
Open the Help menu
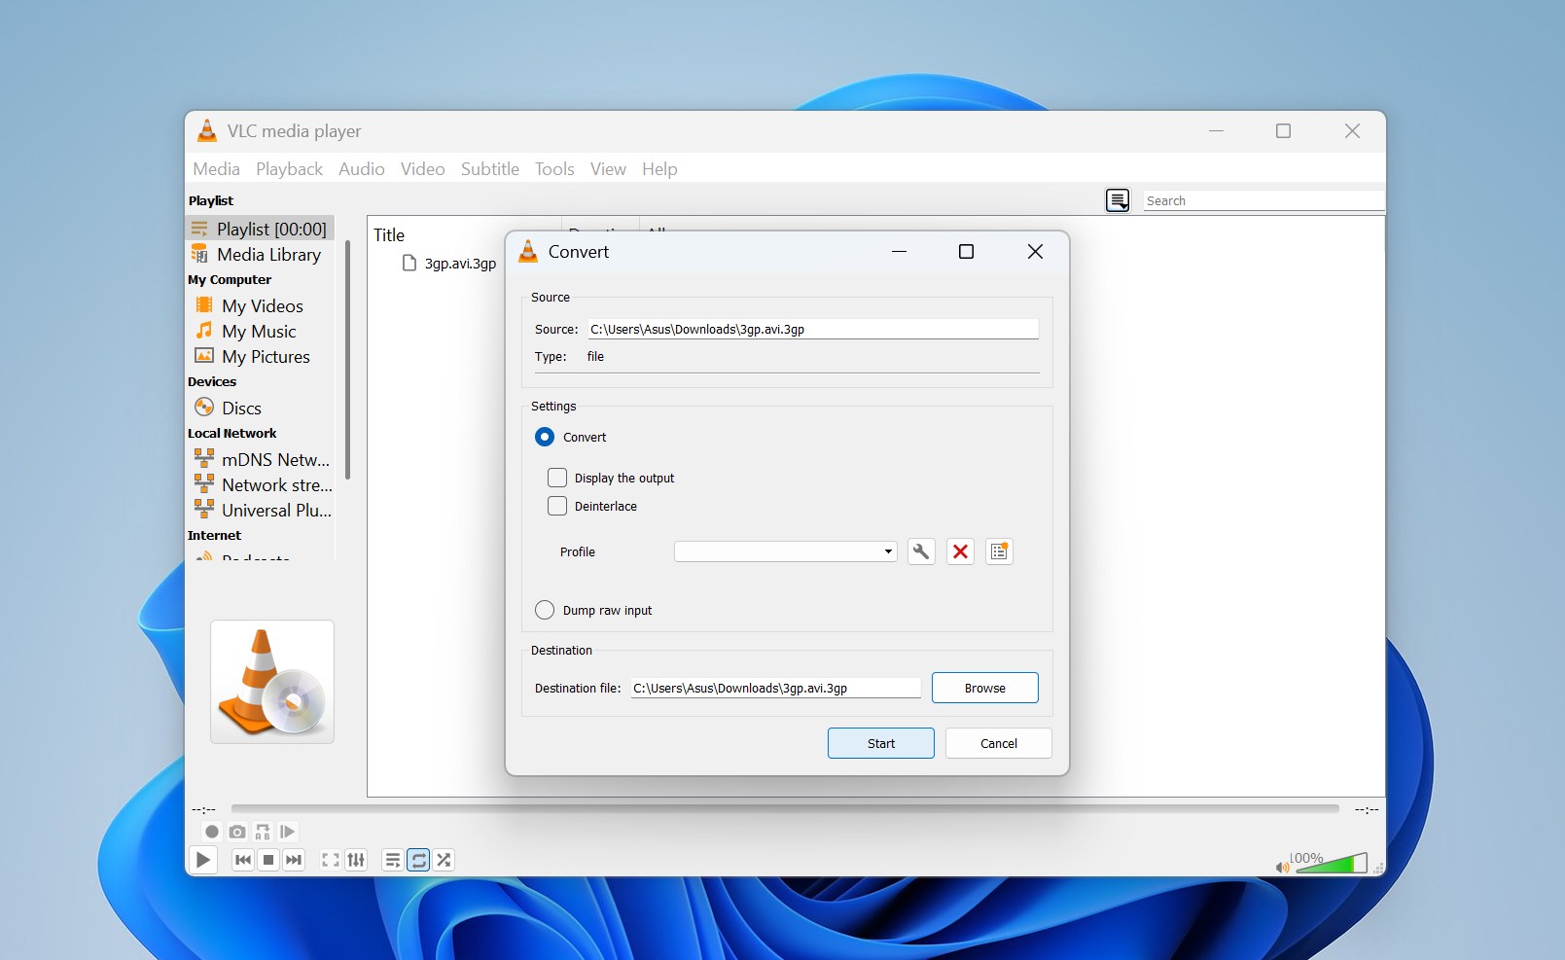[659, 169]
